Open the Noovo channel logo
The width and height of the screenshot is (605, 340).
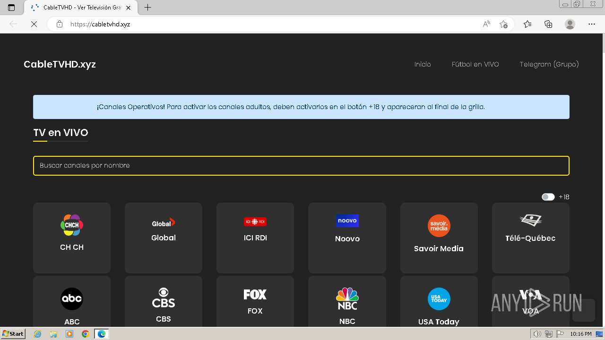[x=347, y=221]
